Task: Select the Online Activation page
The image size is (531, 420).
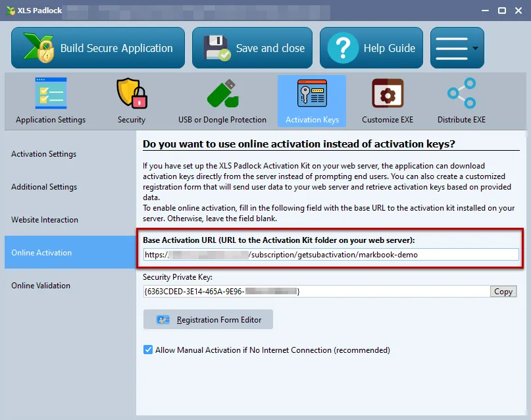Action: pyautogui.click(x=70, y=252)
